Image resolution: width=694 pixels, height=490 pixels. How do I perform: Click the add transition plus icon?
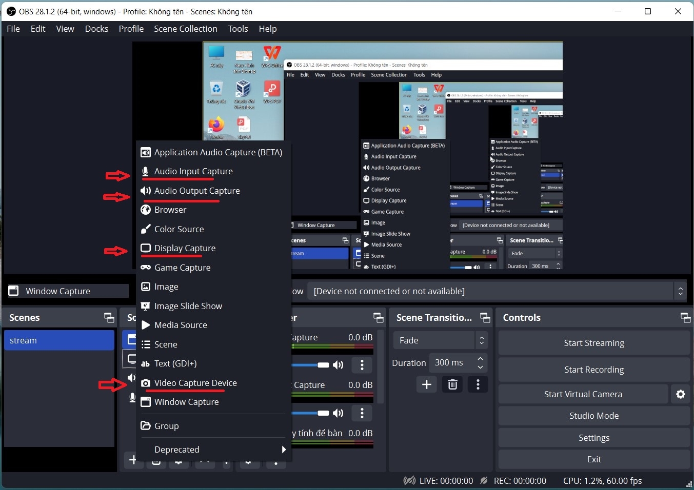pos(426,384)
